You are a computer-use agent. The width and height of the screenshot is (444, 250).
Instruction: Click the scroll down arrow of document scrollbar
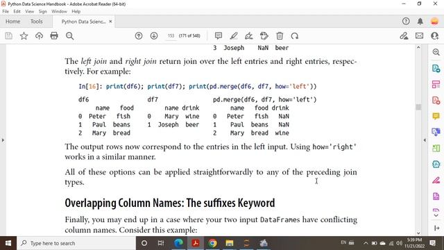point(418,233)
